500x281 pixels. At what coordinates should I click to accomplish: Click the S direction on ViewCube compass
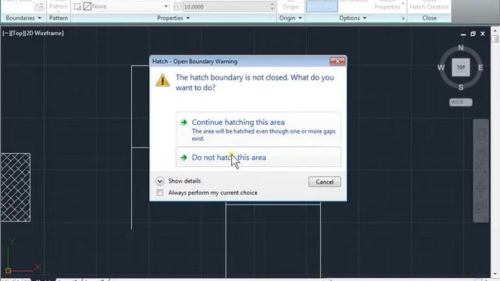click(x=461, y=87)
